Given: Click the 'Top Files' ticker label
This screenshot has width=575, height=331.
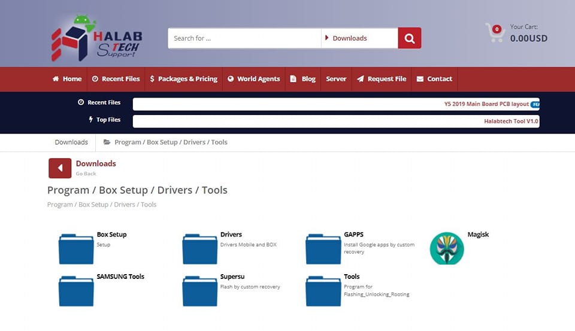Looking at the screenshot, I should pyautogui.click(x=104, y=120).
